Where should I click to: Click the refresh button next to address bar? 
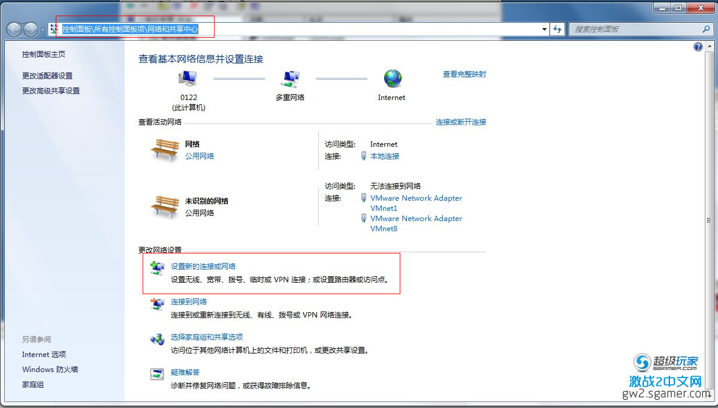[557, 29]
